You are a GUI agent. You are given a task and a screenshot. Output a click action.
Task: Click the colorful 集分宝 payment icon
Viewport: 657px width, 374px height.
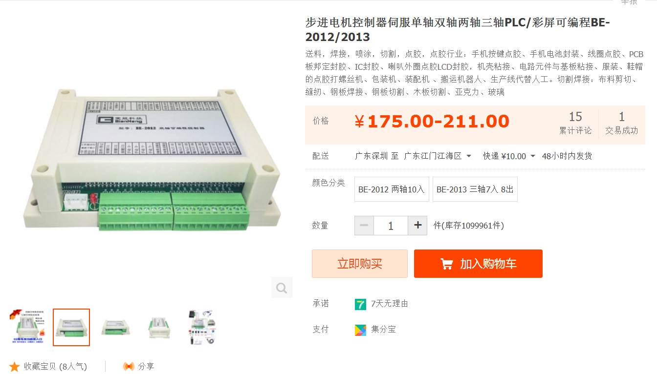(360, 330)
